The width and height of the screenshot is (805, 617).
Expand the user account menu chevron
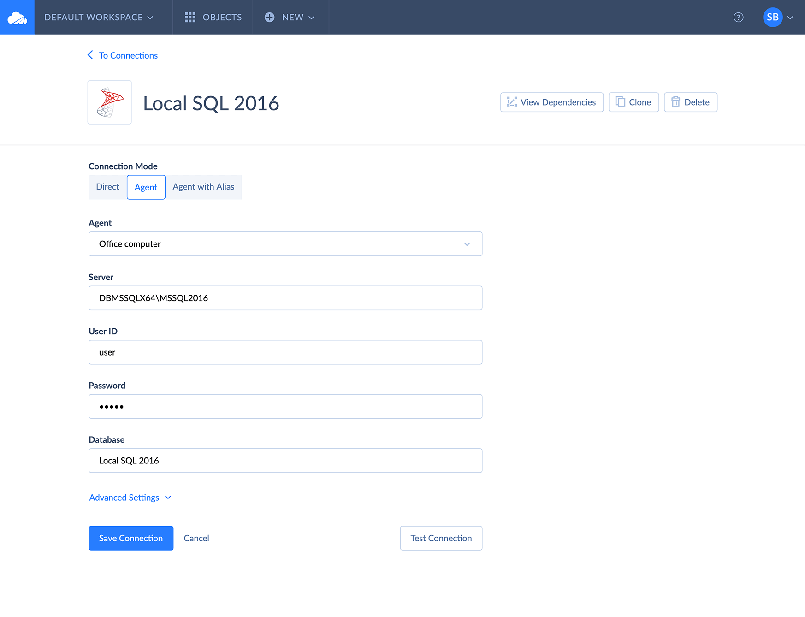coord(790,18)
